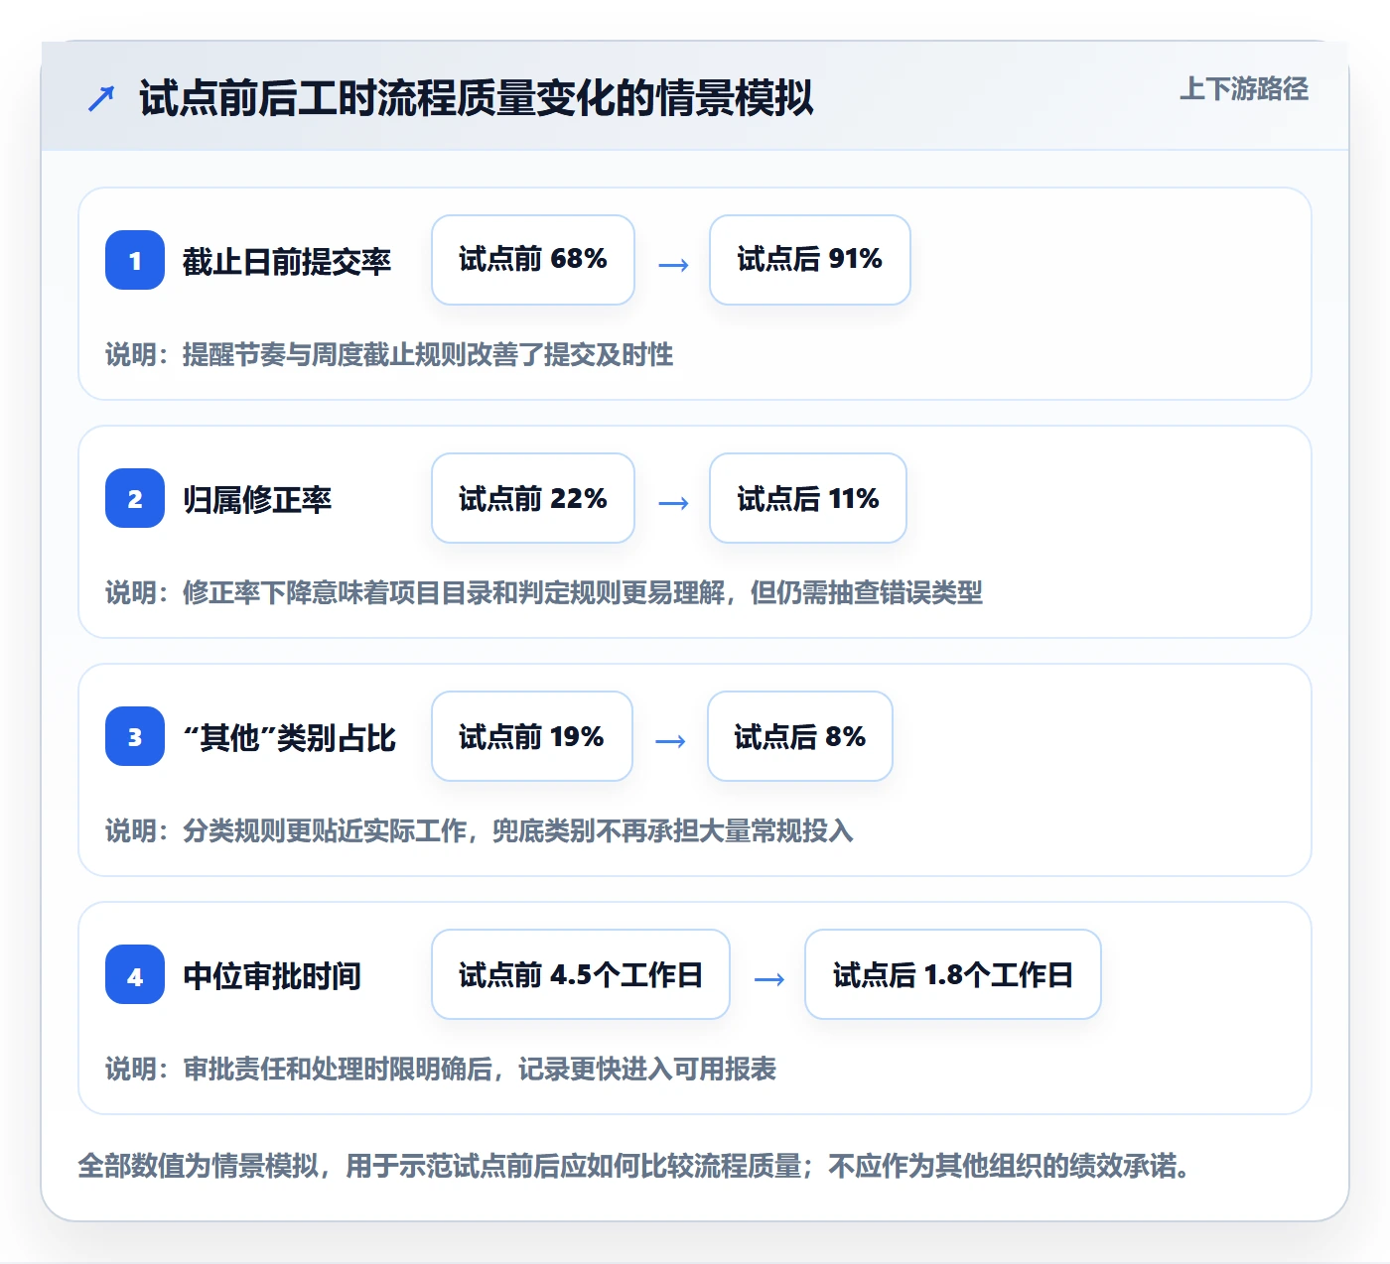
Task: Click the 试点前 22% value pill
Action: coord(533,498)
